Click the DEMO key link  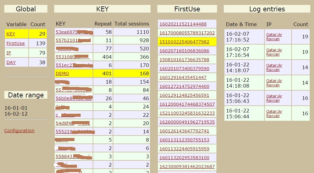pos(62,73)
